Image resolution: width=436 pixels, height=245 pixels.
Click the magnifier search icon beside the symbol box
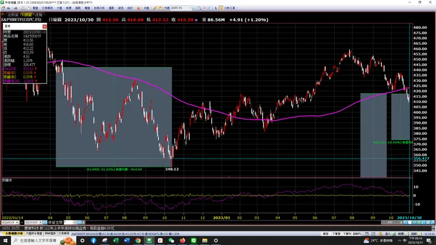coord(199,8)
